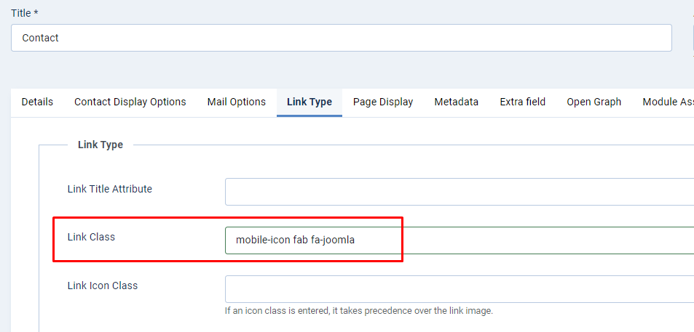Click the Link Icon Class label

click(x=103, y=286)
